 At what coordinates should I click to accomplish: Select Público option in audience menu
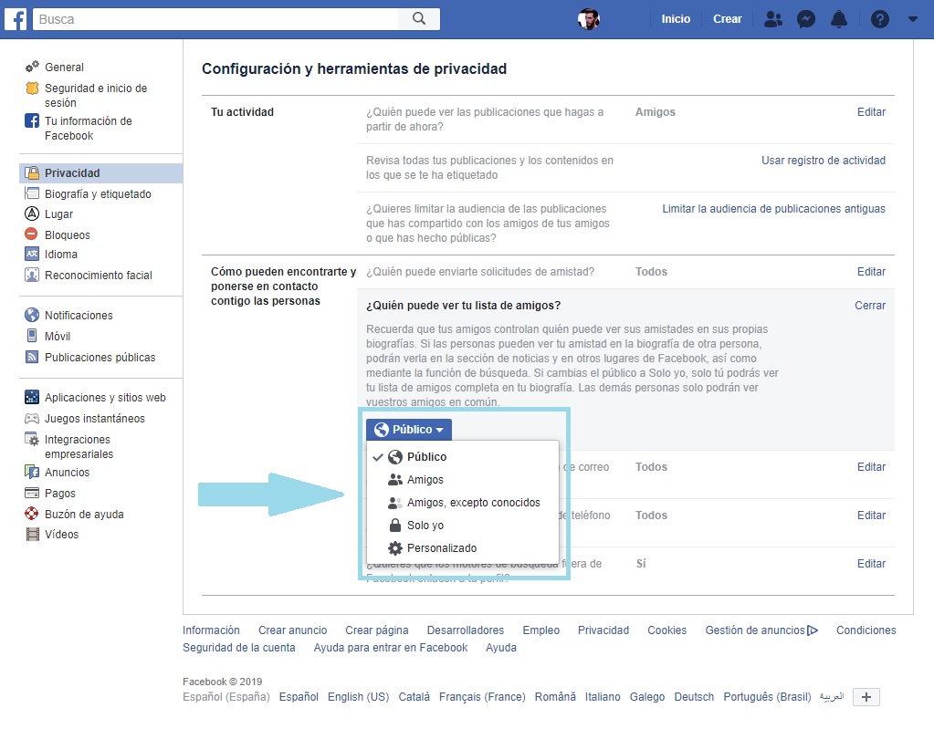[x=463, y=456]
